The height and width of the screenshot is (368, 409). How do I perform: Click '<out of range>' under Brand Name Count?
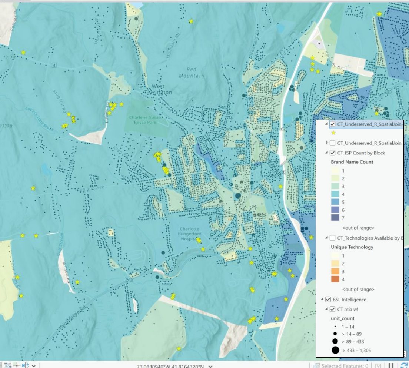(x=358, y=228)
